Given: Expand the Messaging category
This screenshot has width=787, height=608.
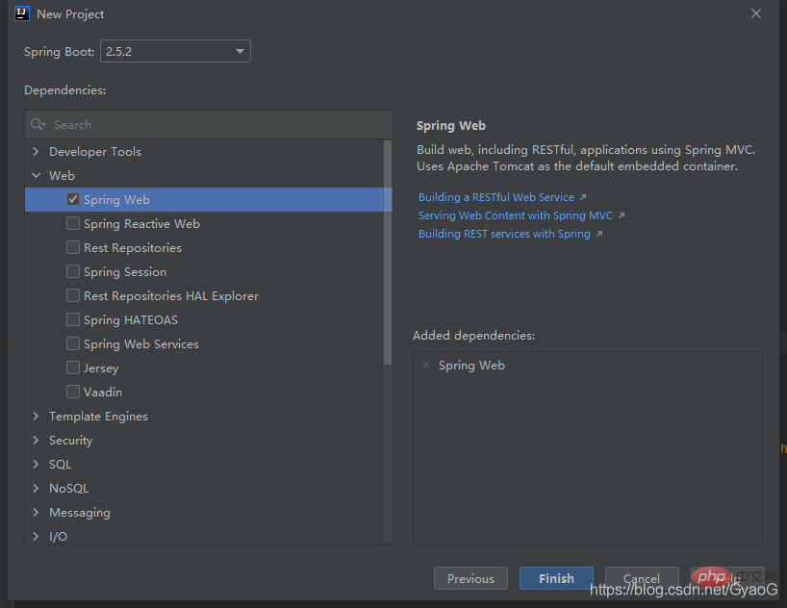Looking at the screenshot, I should (x=36, y=512).
